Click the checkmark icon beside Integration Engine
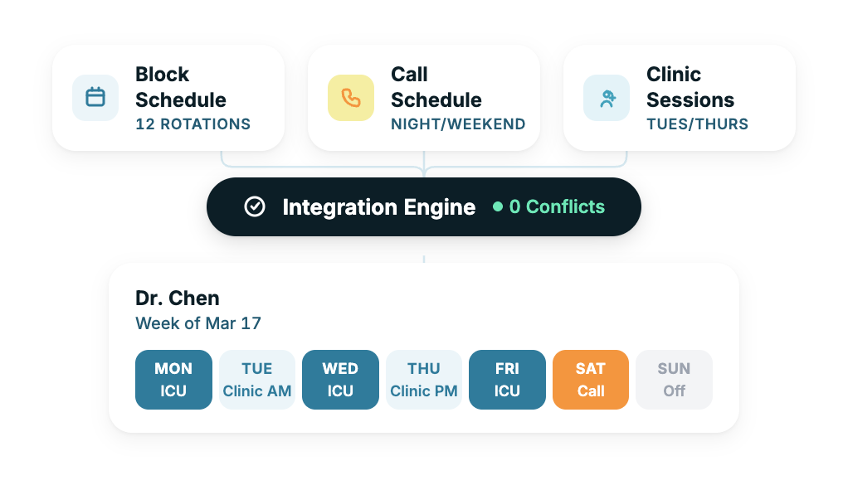The width and height of the screenshot is (848, 490). point(255,207)
